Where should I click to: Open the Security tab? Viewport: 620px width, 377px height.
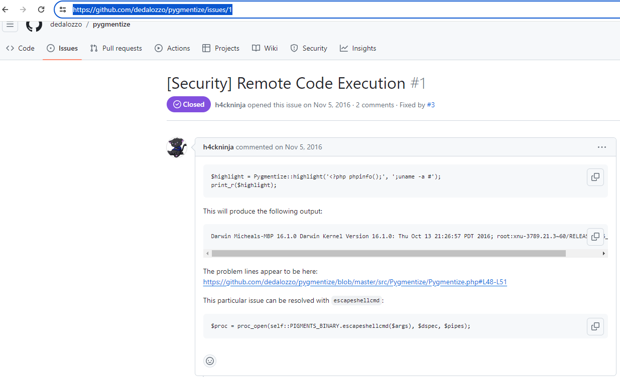(x=309, y=48)
